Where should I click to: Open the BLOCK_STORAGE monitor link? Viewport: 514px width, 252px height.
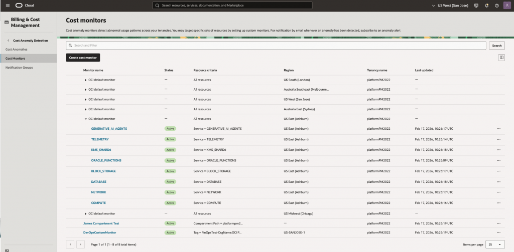pyautogui.click(x=103, y=171)
